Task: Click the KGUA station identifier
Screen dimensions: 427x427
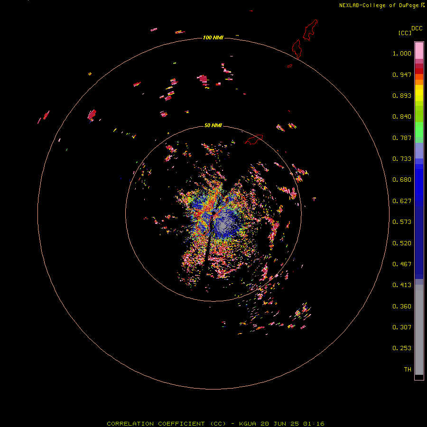Action: [x=248, y=424]
